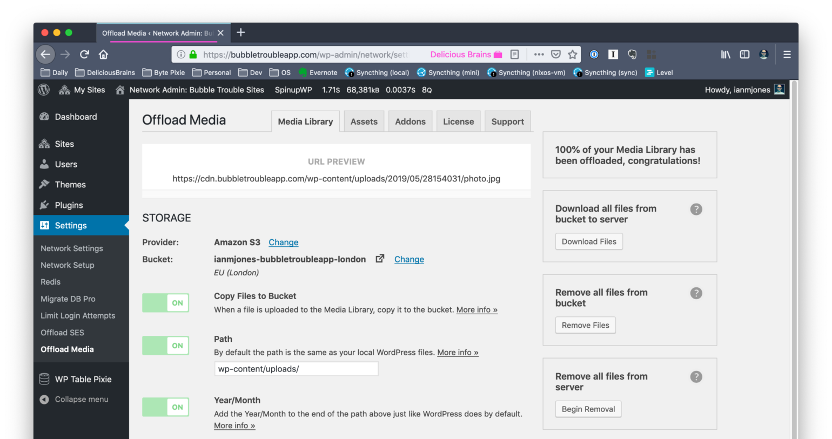Click Change link next to Amazon S3

(284, 242)
